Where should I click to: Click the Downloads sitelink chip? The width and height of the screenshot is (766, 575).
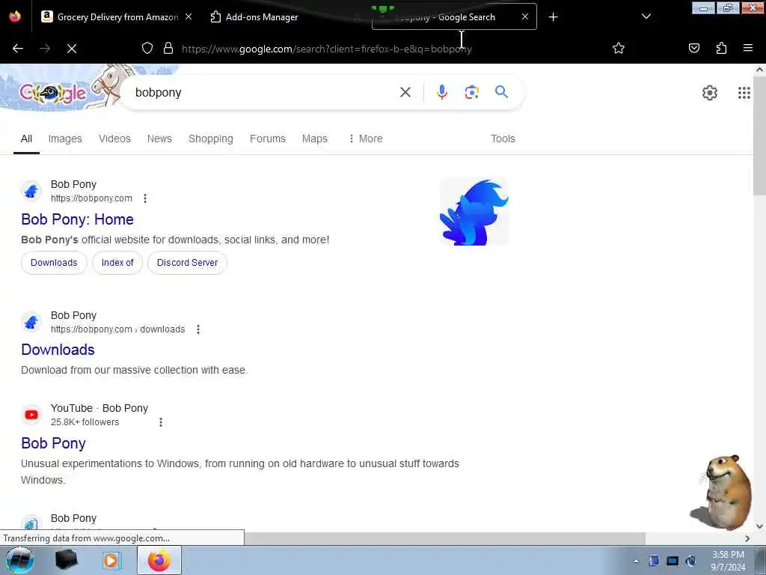tap(54, 263)
